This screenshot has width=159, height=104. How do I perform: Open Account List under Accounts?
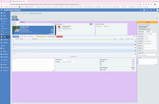[4, 21]
